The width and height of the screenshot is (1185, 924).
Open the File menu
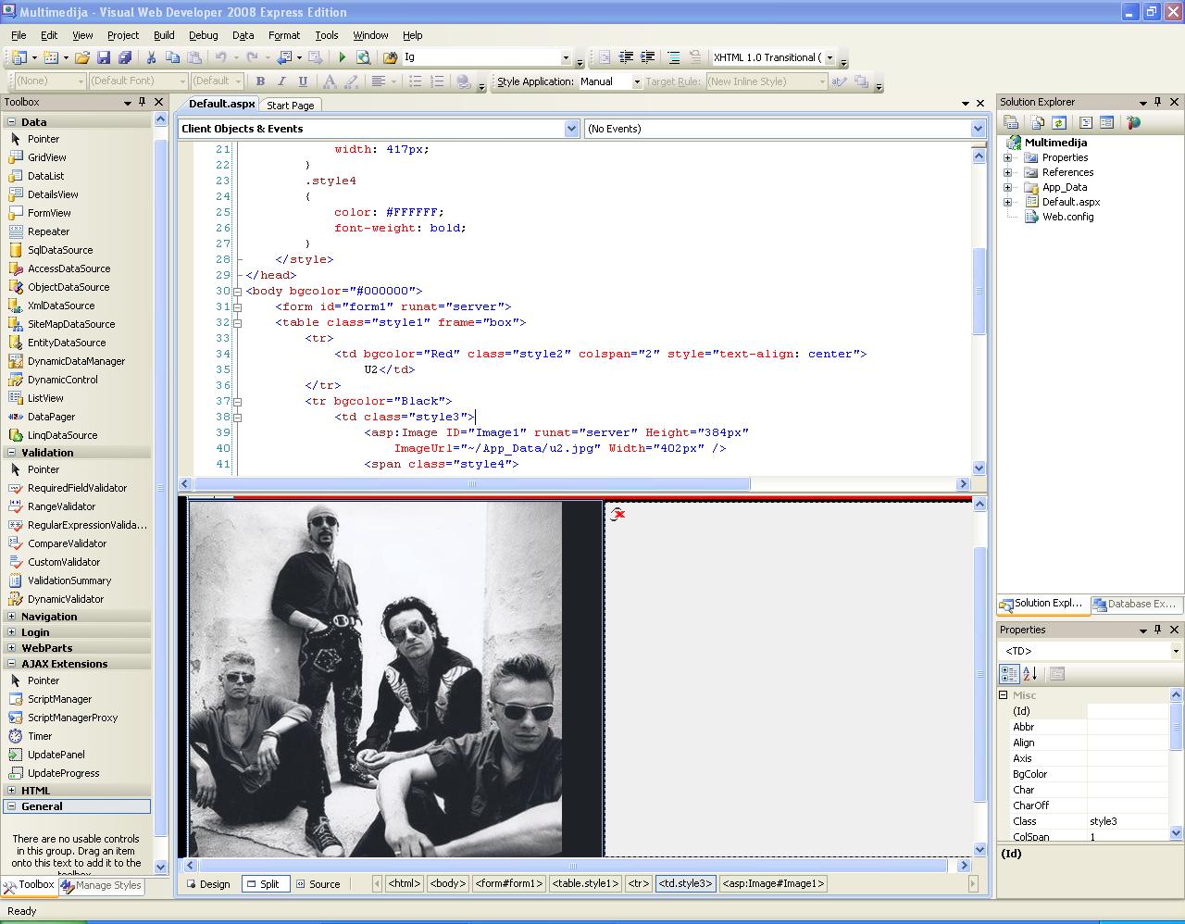click(x=19, y=35)
